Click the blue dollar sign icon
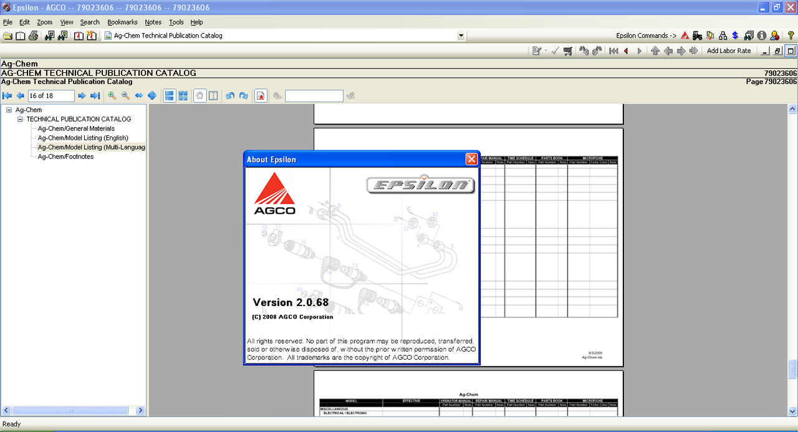Viewport: 798px width, 432px height. 736,36
